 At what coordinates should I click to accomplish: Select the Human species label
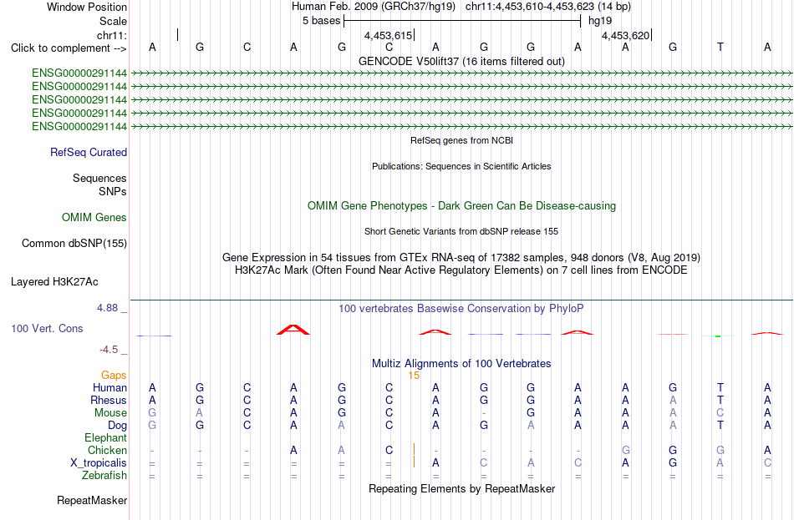click(109, 387)
